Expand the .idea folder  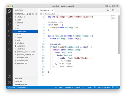click(x=26, y=20)
